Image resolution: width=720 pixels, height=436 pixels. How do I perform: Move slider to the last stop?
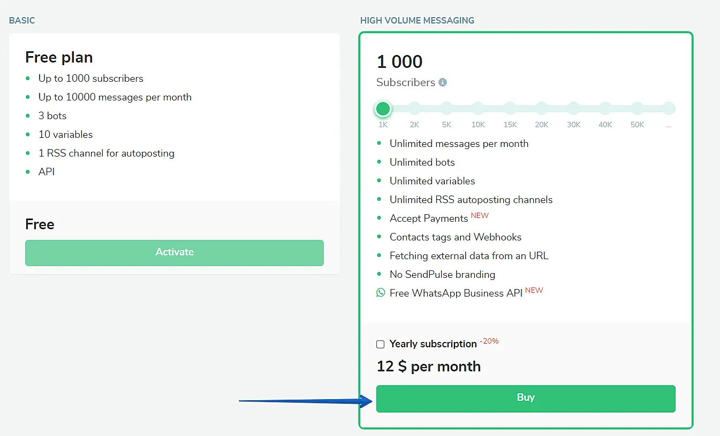coord(669,109)
